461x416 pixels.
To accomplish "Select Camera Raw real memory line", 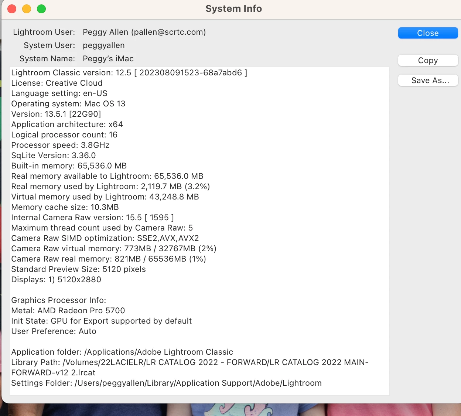I will [x=109, y=259].
